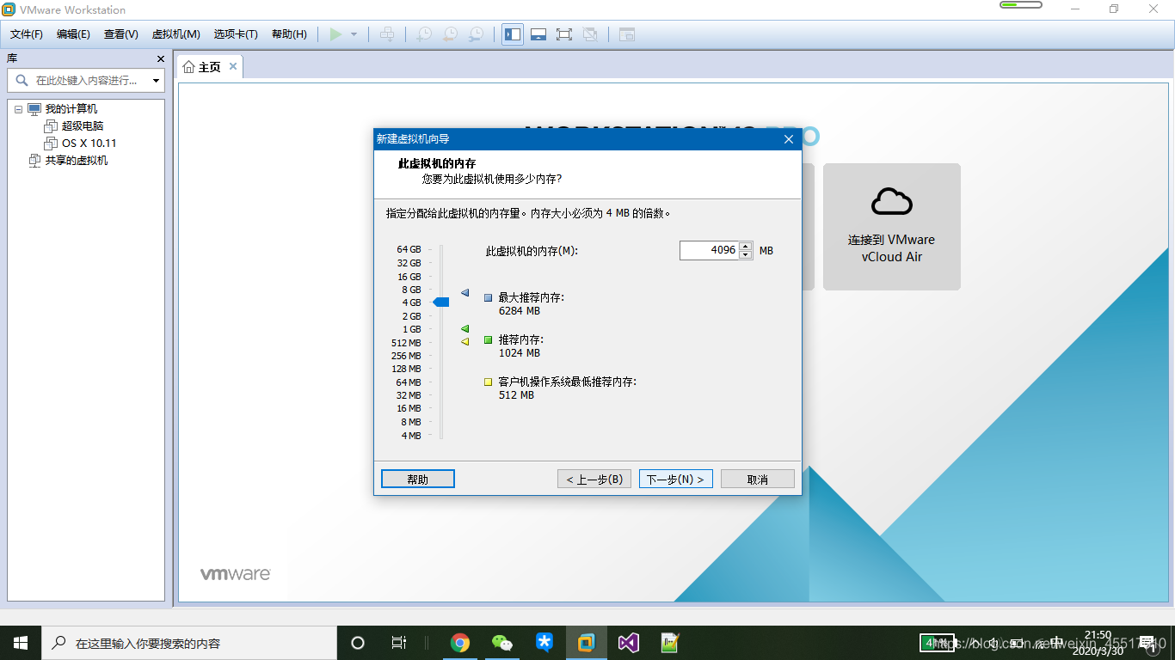Click the cloud icon on vCloud Air tile
The image size is (1175, 660).
click(x=891, y=201)
